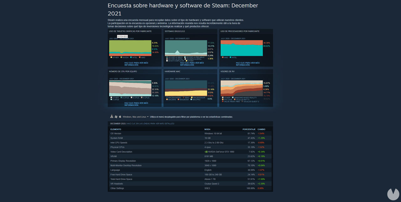The width and height of the screenshot is (401, 202).
Task: Click the Número de CPU por equipo chart
Action: point(130,88)
